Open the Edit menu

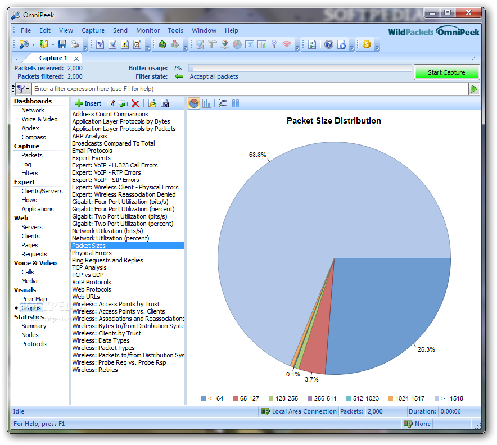pyautogui.click(x=44, y=30)
